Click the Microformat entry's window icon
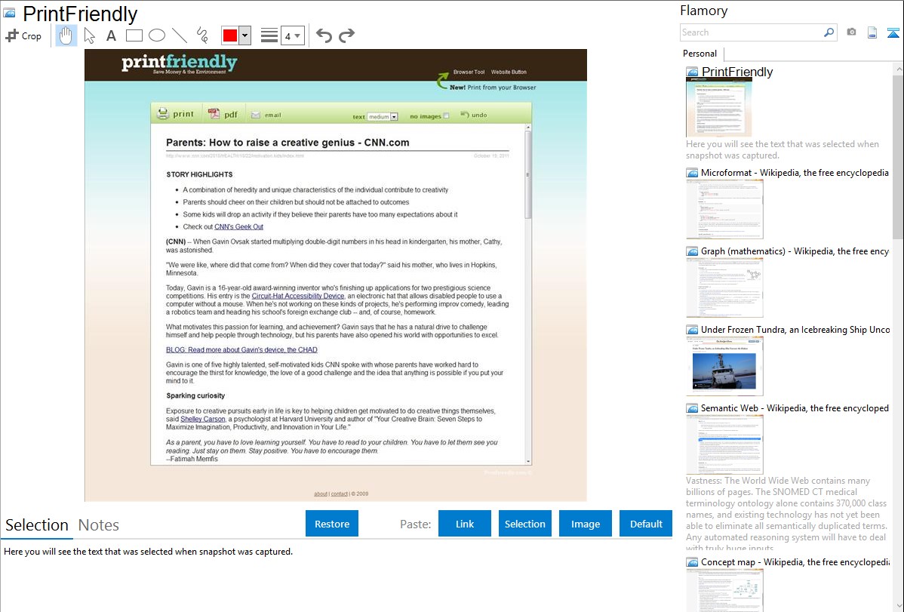 pos(692,173)
